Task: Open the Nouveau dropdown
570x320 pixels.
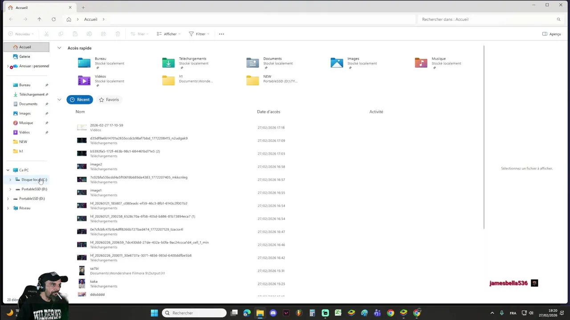Action: point(21,34)
